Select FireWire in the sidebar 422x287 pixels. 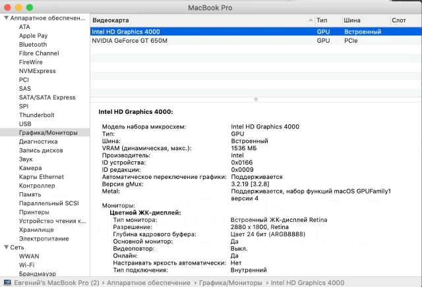(x=31, y=62)
